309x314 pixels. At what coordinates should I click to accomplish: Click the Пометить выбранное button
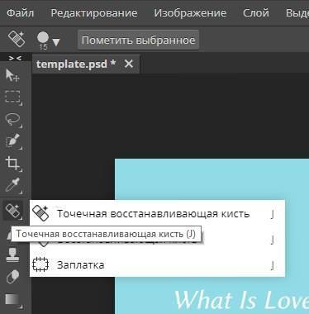pyautogui.click(x=138, y=40)
